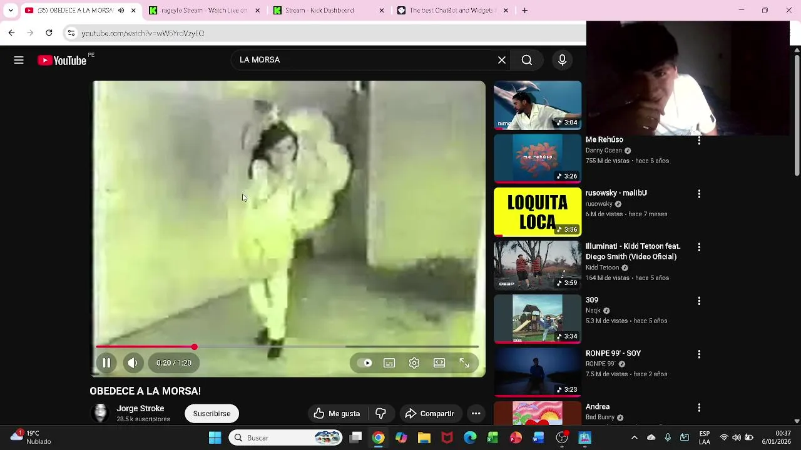Screen dimensions: 801x450
Task: Open options for Illuminati video
Action: click(699, 247)
